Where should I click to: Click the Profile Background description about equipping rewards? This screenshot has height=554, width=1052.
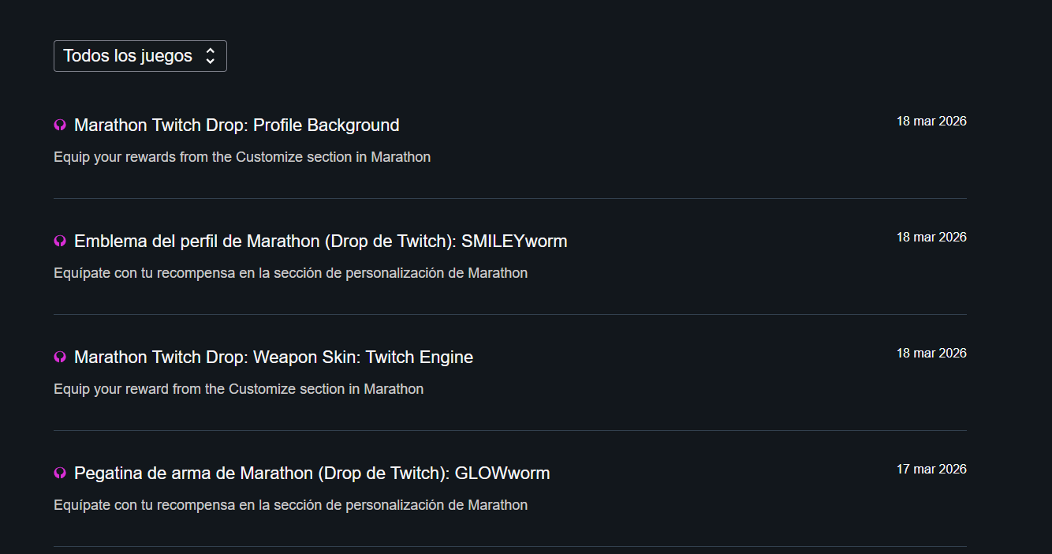[x=242, y=157]
